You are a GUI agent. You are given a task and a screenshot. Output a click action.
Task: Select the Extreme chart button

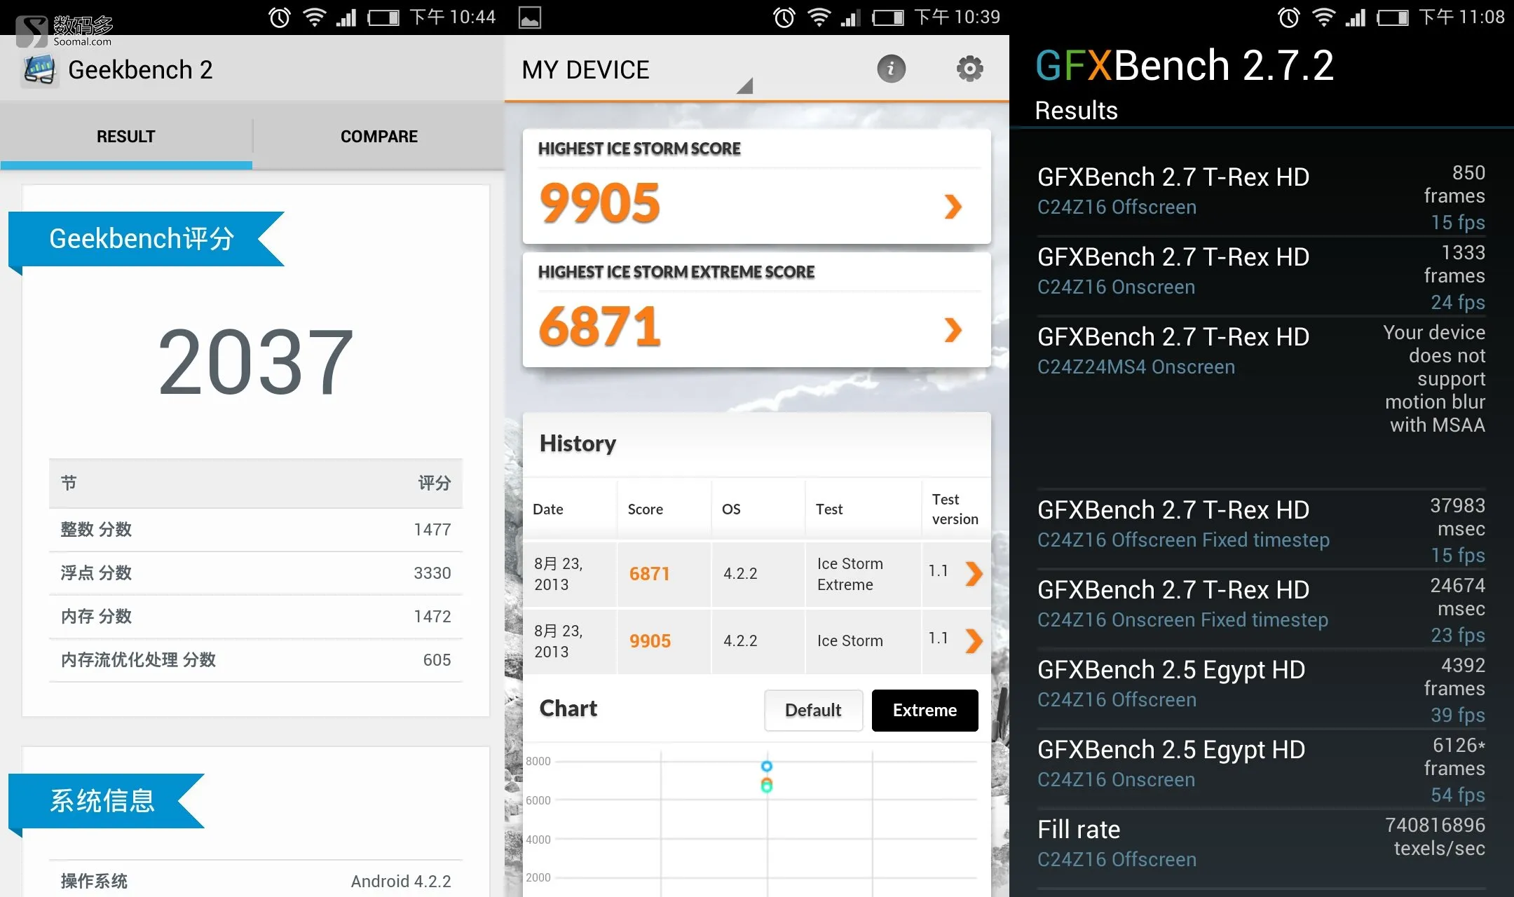tap(925, 710)
